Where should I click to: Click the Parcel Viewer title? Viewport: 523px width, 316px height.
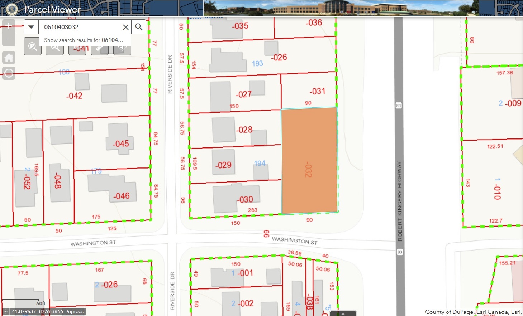click(52, 9)
